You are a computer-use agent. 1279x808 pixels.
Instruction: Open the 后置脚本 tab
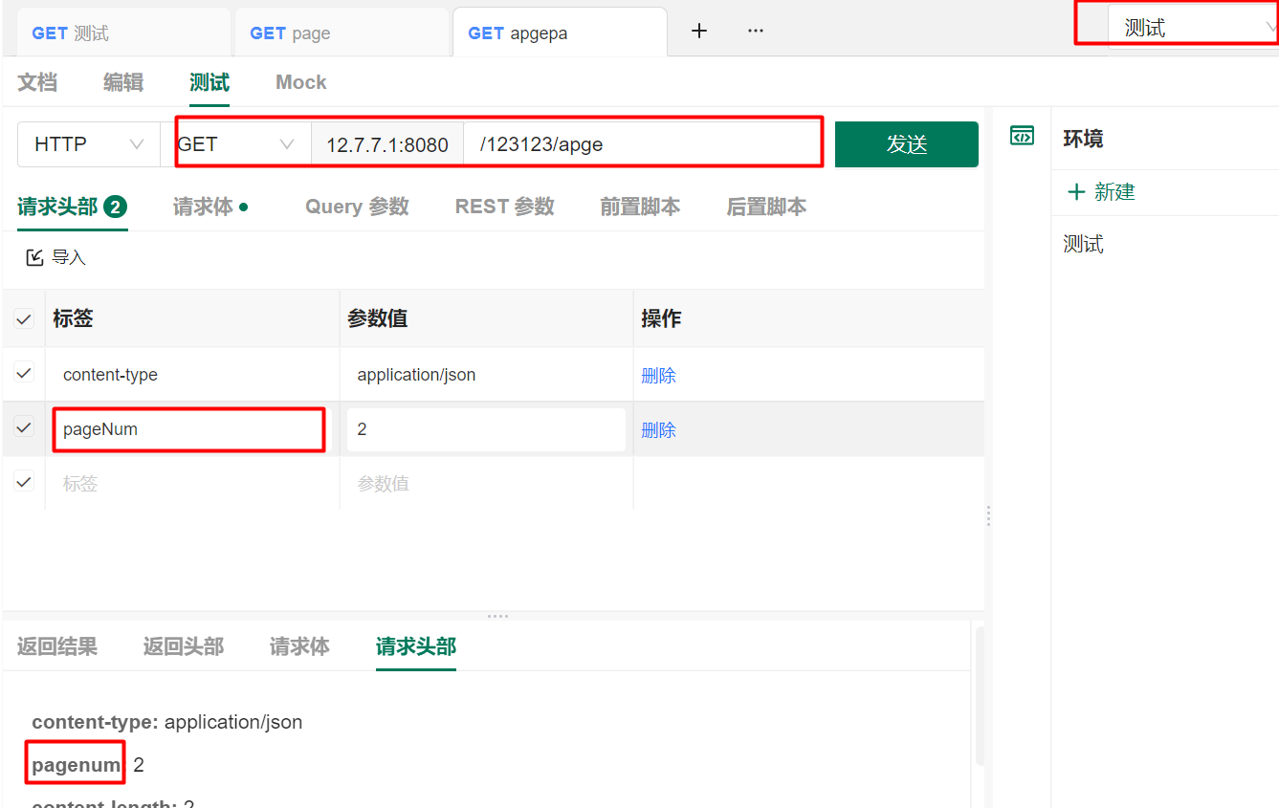pos(766,207)
